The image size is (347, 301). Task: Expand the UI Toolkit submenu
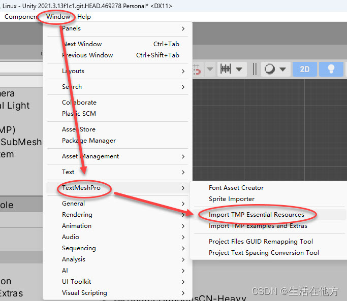tap(117, 282)
